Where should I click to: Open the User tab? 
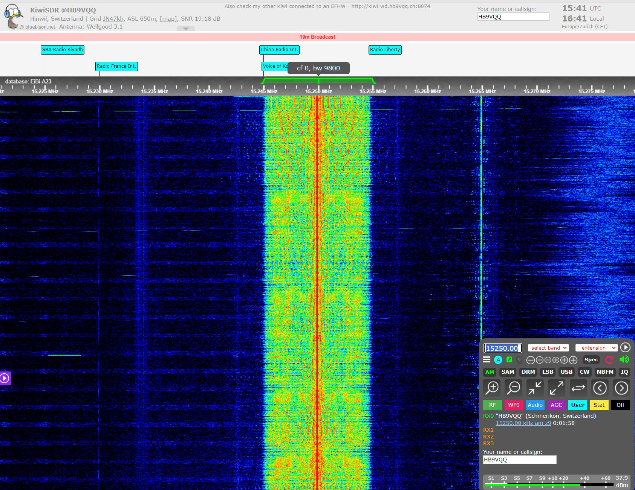(x=578, y=405)
